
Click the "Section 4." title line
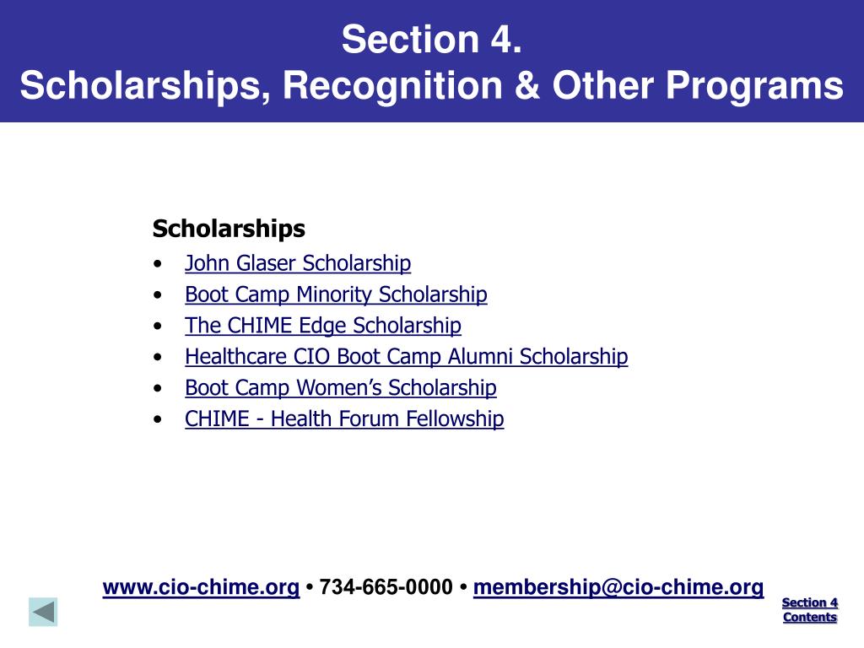click(431, 39)
